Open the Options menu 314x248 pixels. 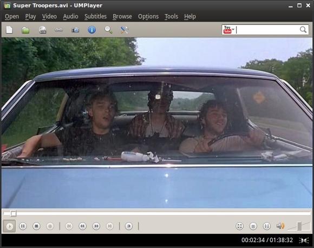(x=148, y=16)
